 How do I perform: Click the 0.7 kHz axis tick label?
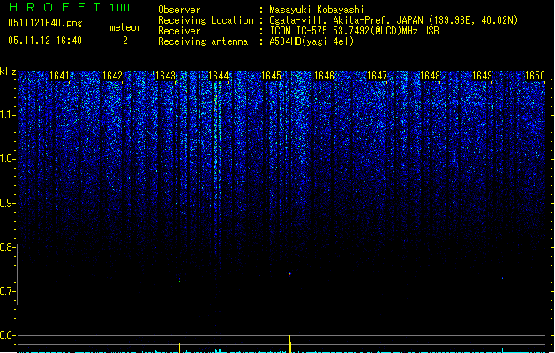point(7,291)
